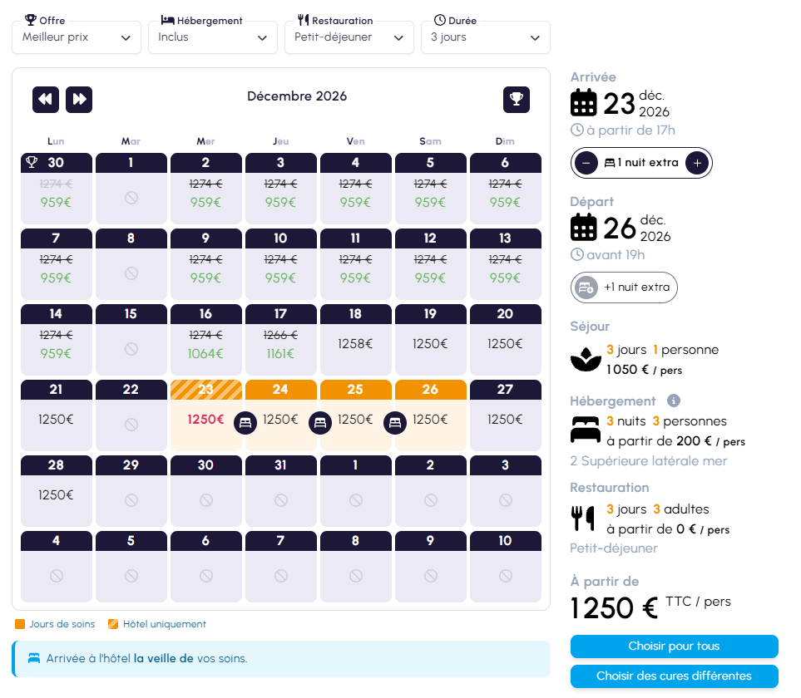Open the Hébergement dropdown showing Inclus

click(212, 37)
